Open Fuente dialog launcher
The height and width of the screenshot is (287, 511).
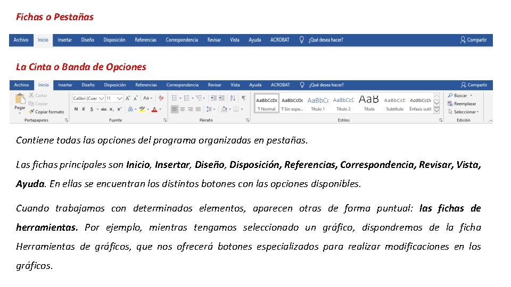point(165,120)
